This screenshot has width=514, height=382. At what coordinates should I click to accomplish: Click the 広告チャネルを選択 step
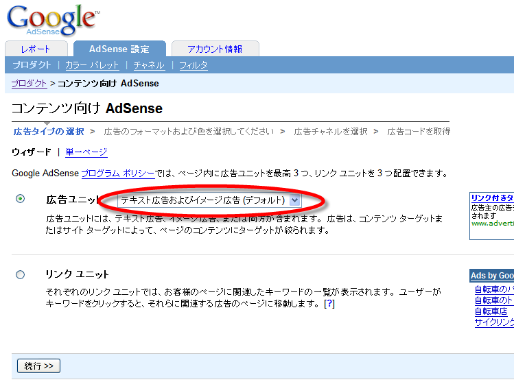tap(331, 132)
